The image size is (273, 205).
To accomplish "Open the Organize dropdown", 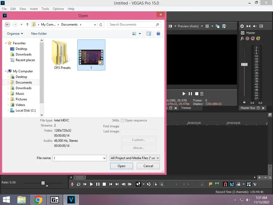I will point(15,34).
